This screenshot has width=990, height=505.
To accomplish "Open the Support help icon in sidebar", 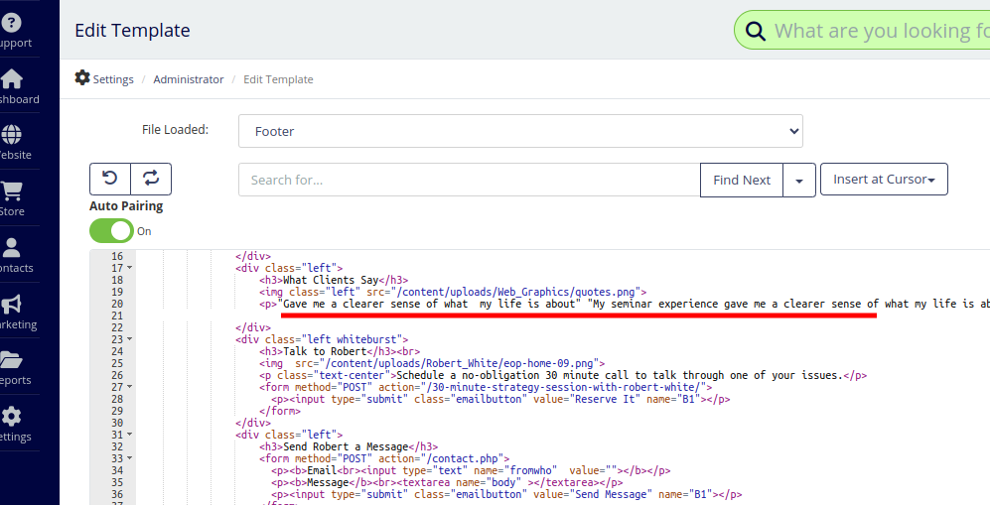I will pos(11,23).
